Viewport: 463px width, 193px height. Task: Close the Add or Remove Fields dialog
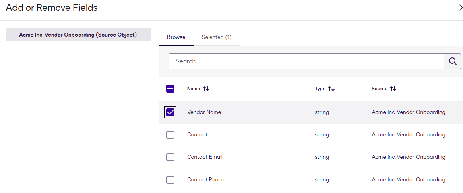pyautogui.click(x=460, y=8)
